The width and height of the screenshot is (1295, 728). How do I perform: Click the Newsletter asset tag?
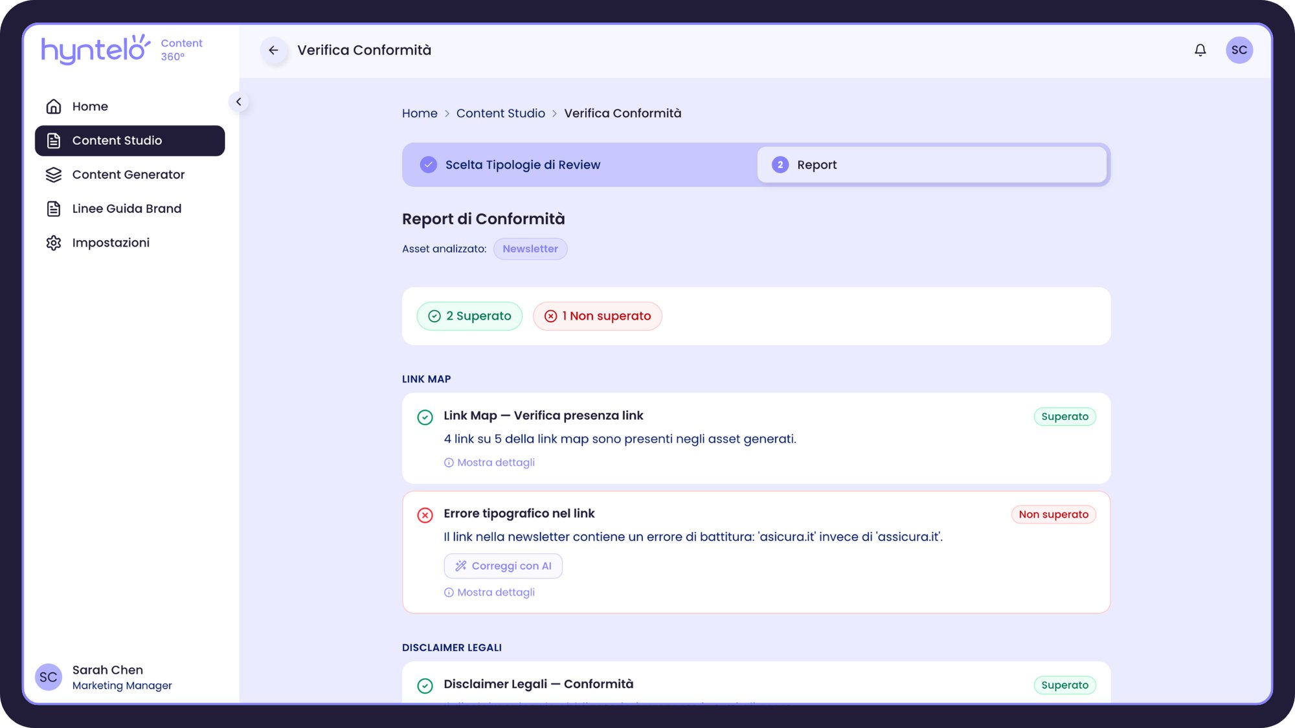pyautogui.click(x=530, y=249)
